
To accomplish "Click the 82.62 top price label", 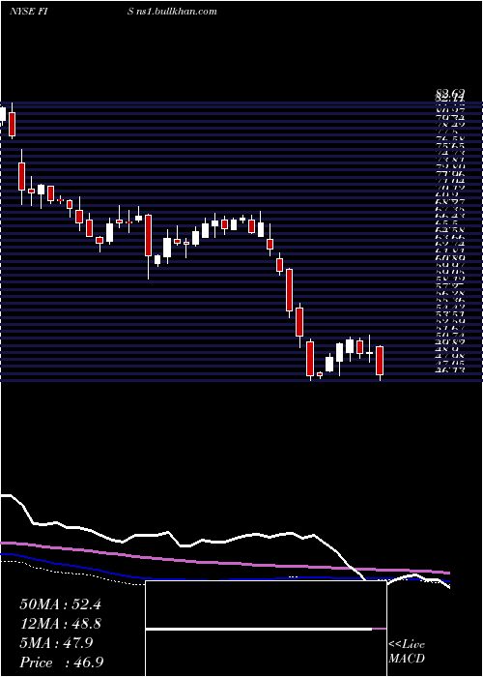I will [450, 93].
